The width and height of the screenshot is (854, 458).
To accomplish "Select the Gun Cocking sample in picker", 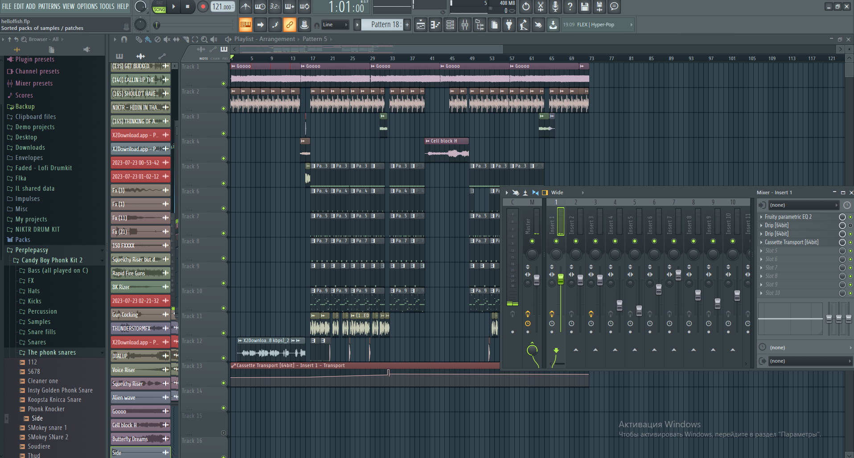I will point(140,315).
